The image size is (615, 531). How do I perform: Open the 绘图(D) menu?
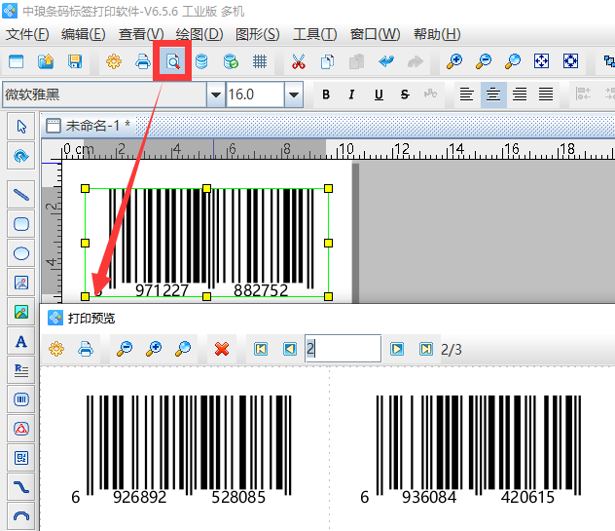click(198, 34)
